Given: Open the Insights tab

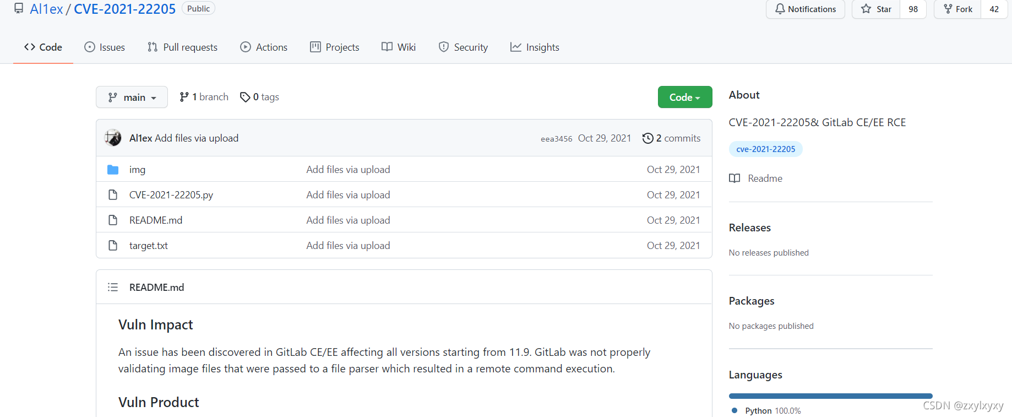Looking at the screenshot, I should 535,47.
